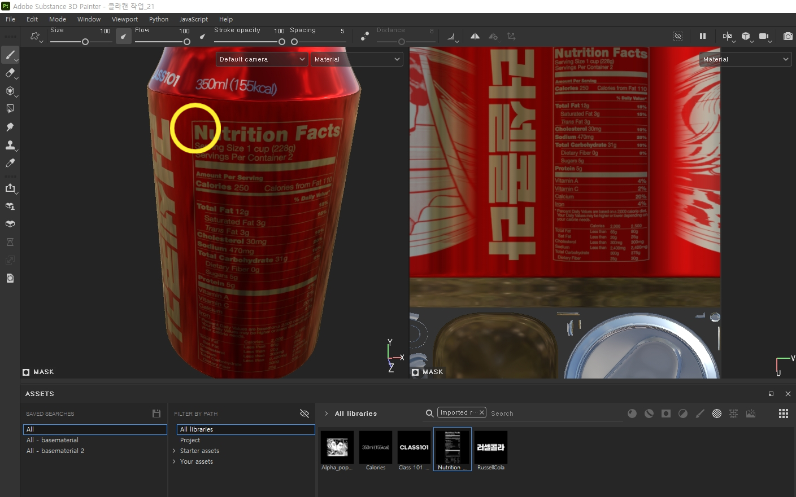
Task: Open the viewport layout split dropdown
Action: (x=728, y=37)
